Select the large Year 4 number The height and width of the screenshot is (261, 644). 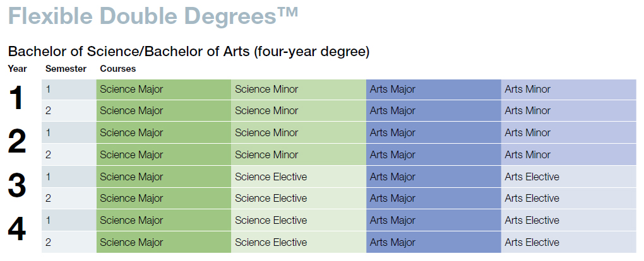17,229
